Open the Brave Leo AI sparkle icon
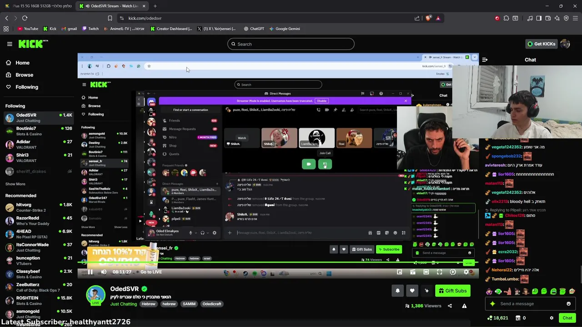The image size is (582, 327). click(x=557, y=18)
